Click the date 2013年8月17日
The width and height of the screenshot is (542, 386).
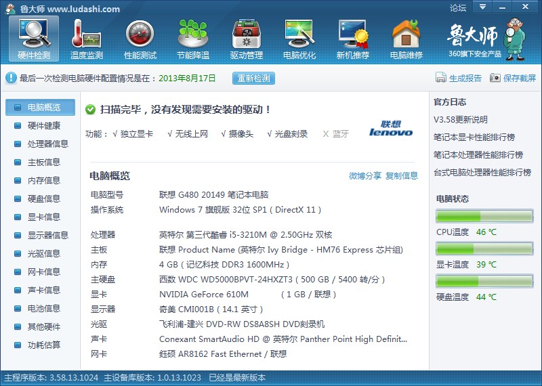(x=187, y=78)
